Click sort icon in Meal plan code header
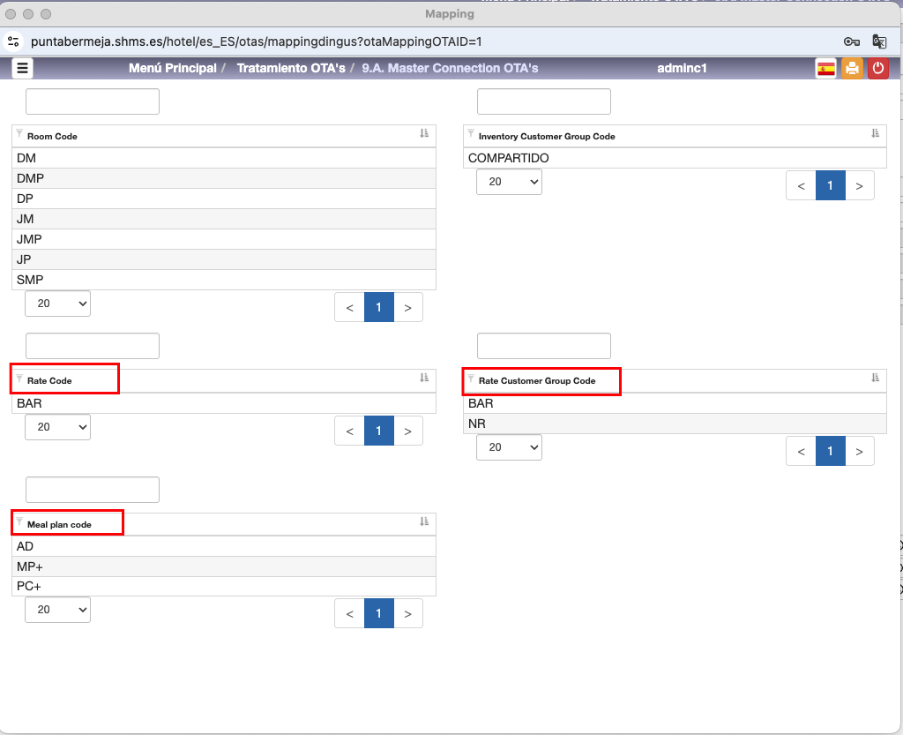The image size is (903, 735). 424,522
